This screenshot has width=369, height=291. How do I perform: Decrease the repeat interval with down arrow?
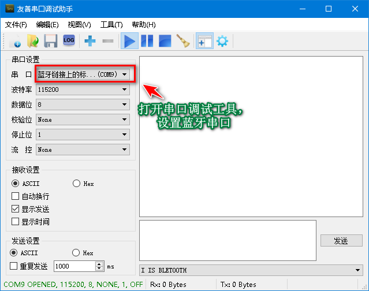pos(99,268)
